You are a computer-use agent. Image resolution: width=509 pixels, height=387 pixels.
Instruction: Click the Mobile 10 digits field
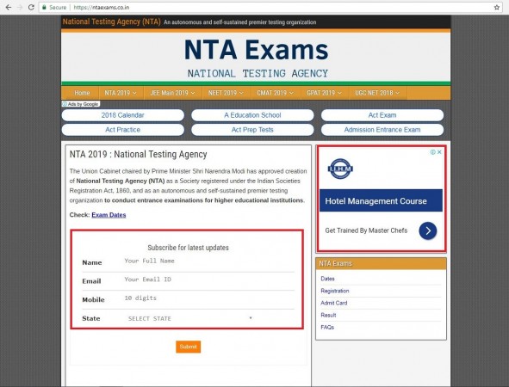(x=208, y=298)
